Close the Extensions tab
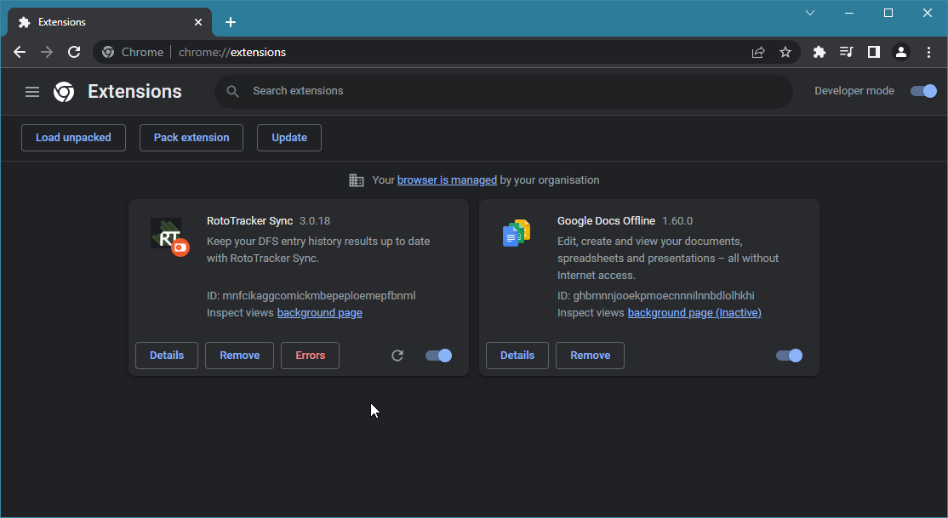Image resolution: width=948 pixels, height=518 pixels. pos(198,22)
